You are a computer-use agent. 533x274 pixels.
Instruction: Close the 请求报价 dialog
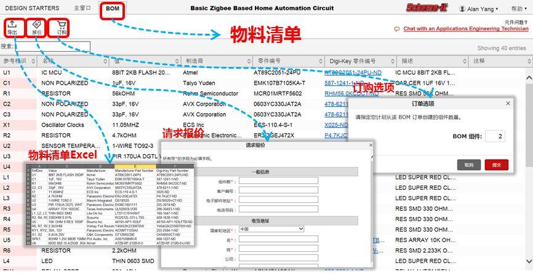371,145
